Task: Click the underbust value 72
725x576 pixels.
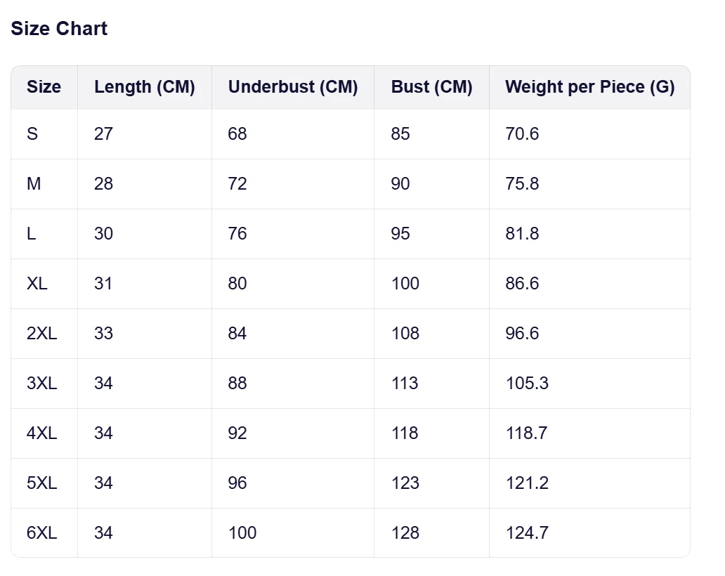Action: (x=237, y=184)
